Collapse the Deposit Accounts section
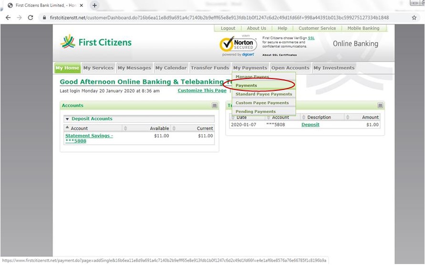This screenshot has height=265, width=425. (x=68, y=119)
